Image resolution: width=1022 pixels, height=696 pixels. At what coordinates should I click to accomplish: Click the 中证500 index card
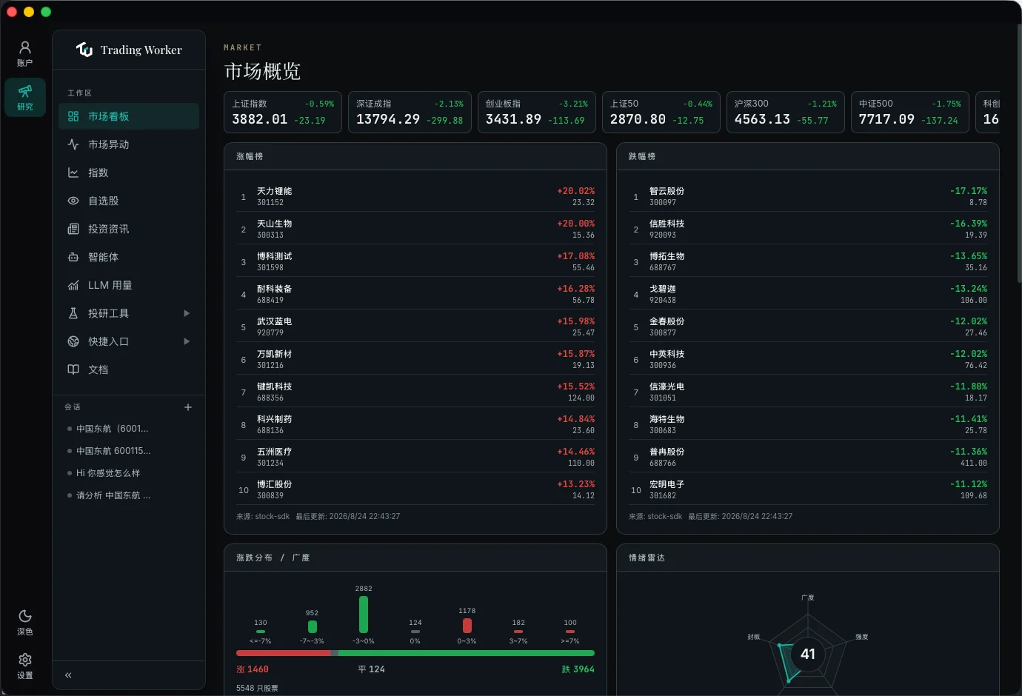(x=910, y=113)
